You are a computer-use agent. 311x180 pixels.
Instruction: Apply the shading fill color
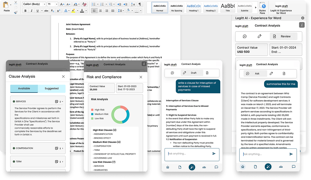(x=128, y=11)
